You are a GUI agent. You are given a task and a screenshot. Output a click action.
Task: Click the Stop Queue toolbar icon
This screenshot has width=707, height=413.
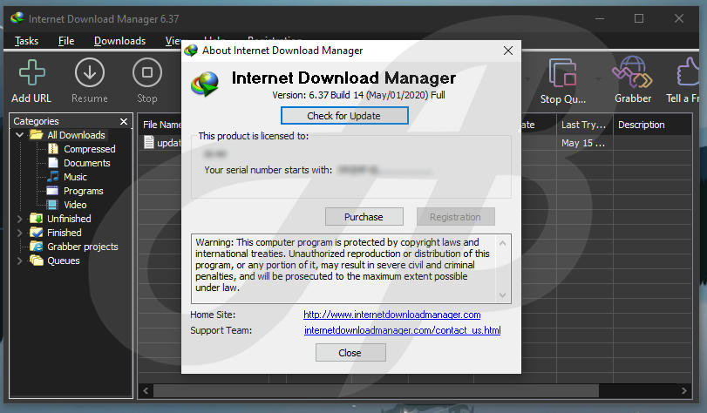(x=562, y=72)
